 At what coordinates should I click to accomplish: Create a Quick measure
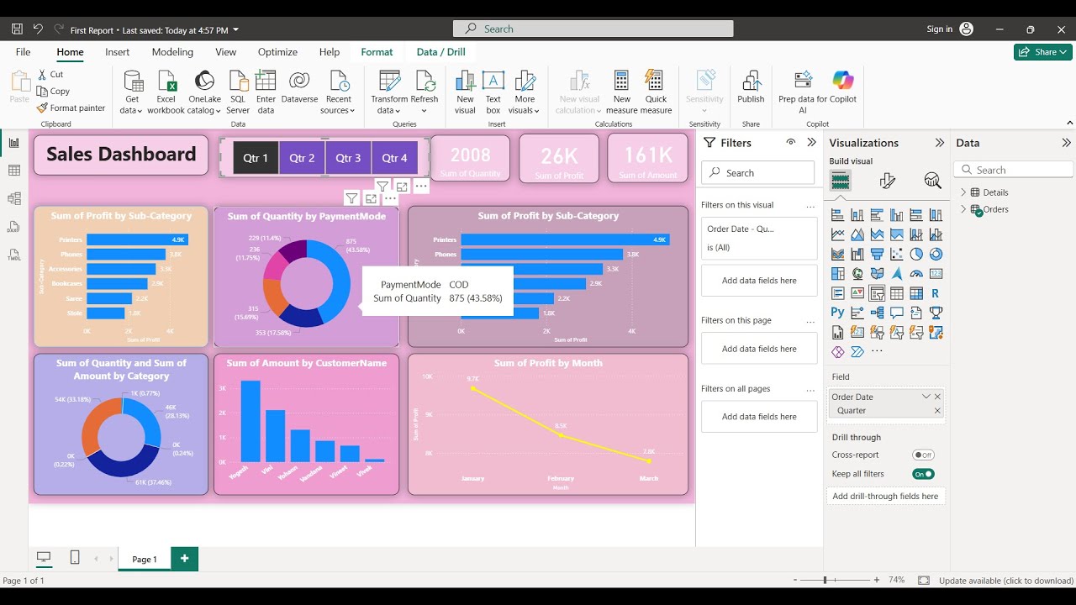(x=656, y=92)
